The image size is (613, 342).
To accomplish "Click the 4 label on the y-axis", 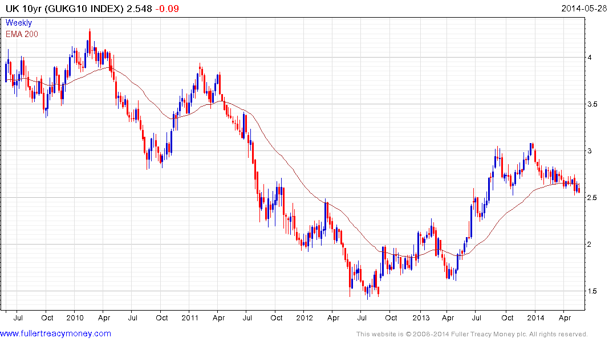I will (x=590, y=58).
